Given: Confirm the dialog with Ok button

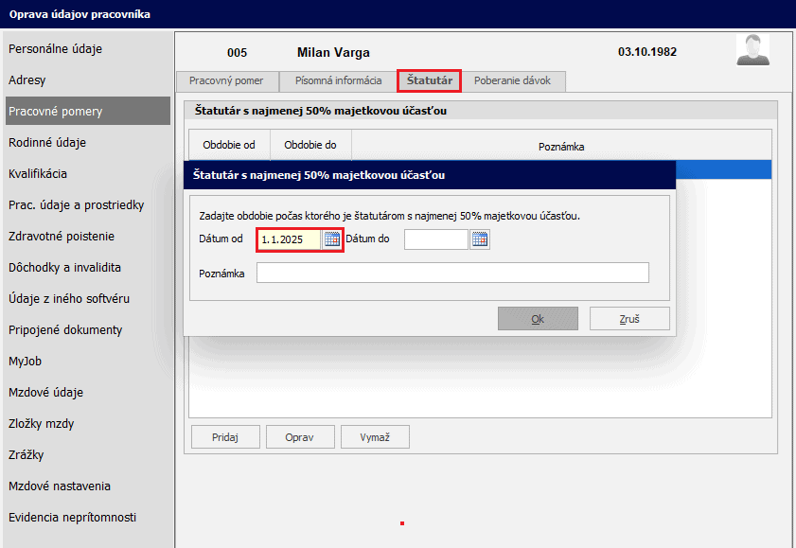Looking at the screenshot, I should (x=538, y=319).
